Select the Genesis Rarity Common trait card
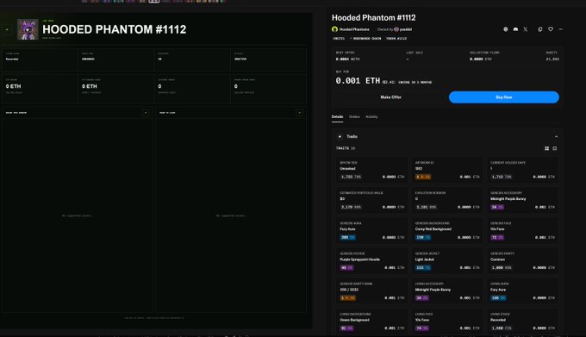586x337 pixels. 522,261
